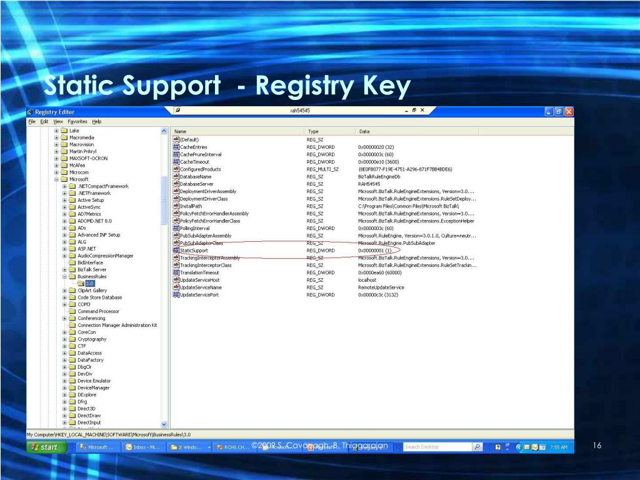This screenshot has width=640, height=480.
Task: Click the UpdateServiceHost string icon
Action: pyautogui.click(x=176, y=279)
